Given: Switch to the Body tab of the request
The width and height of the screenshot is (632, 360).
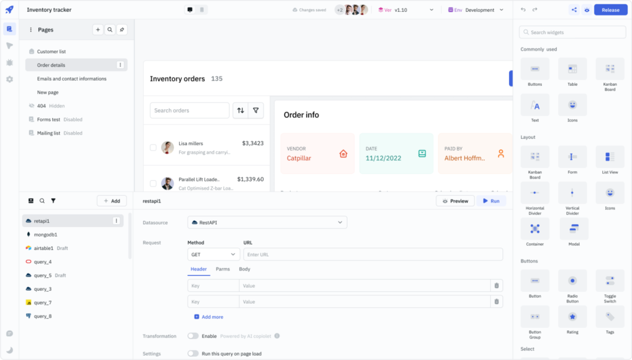Looking at the screenshot, I should (244, 269).
